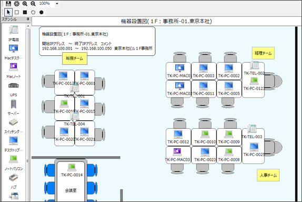Select device TK-PC-MAC02
Screen dimensions: 302x202
[x=180, y=86]
